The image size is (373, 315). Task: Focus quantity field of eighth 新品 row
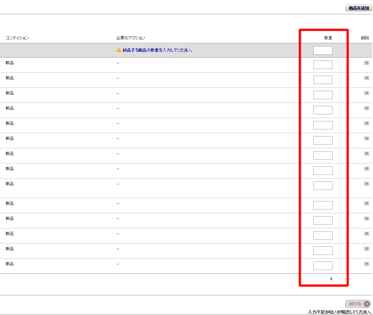tap(323, 171)
